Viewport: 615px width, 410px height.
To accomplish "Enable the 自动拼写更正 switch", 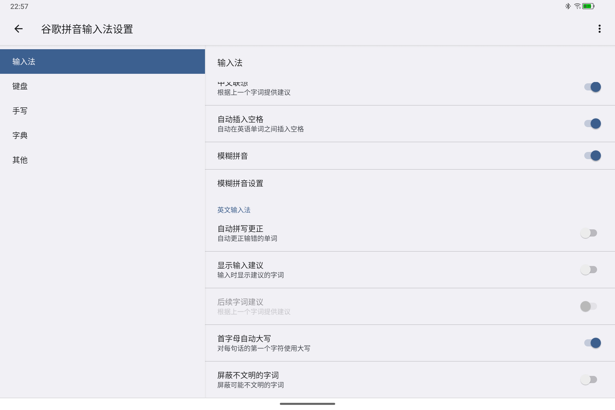I will [589, 233].
